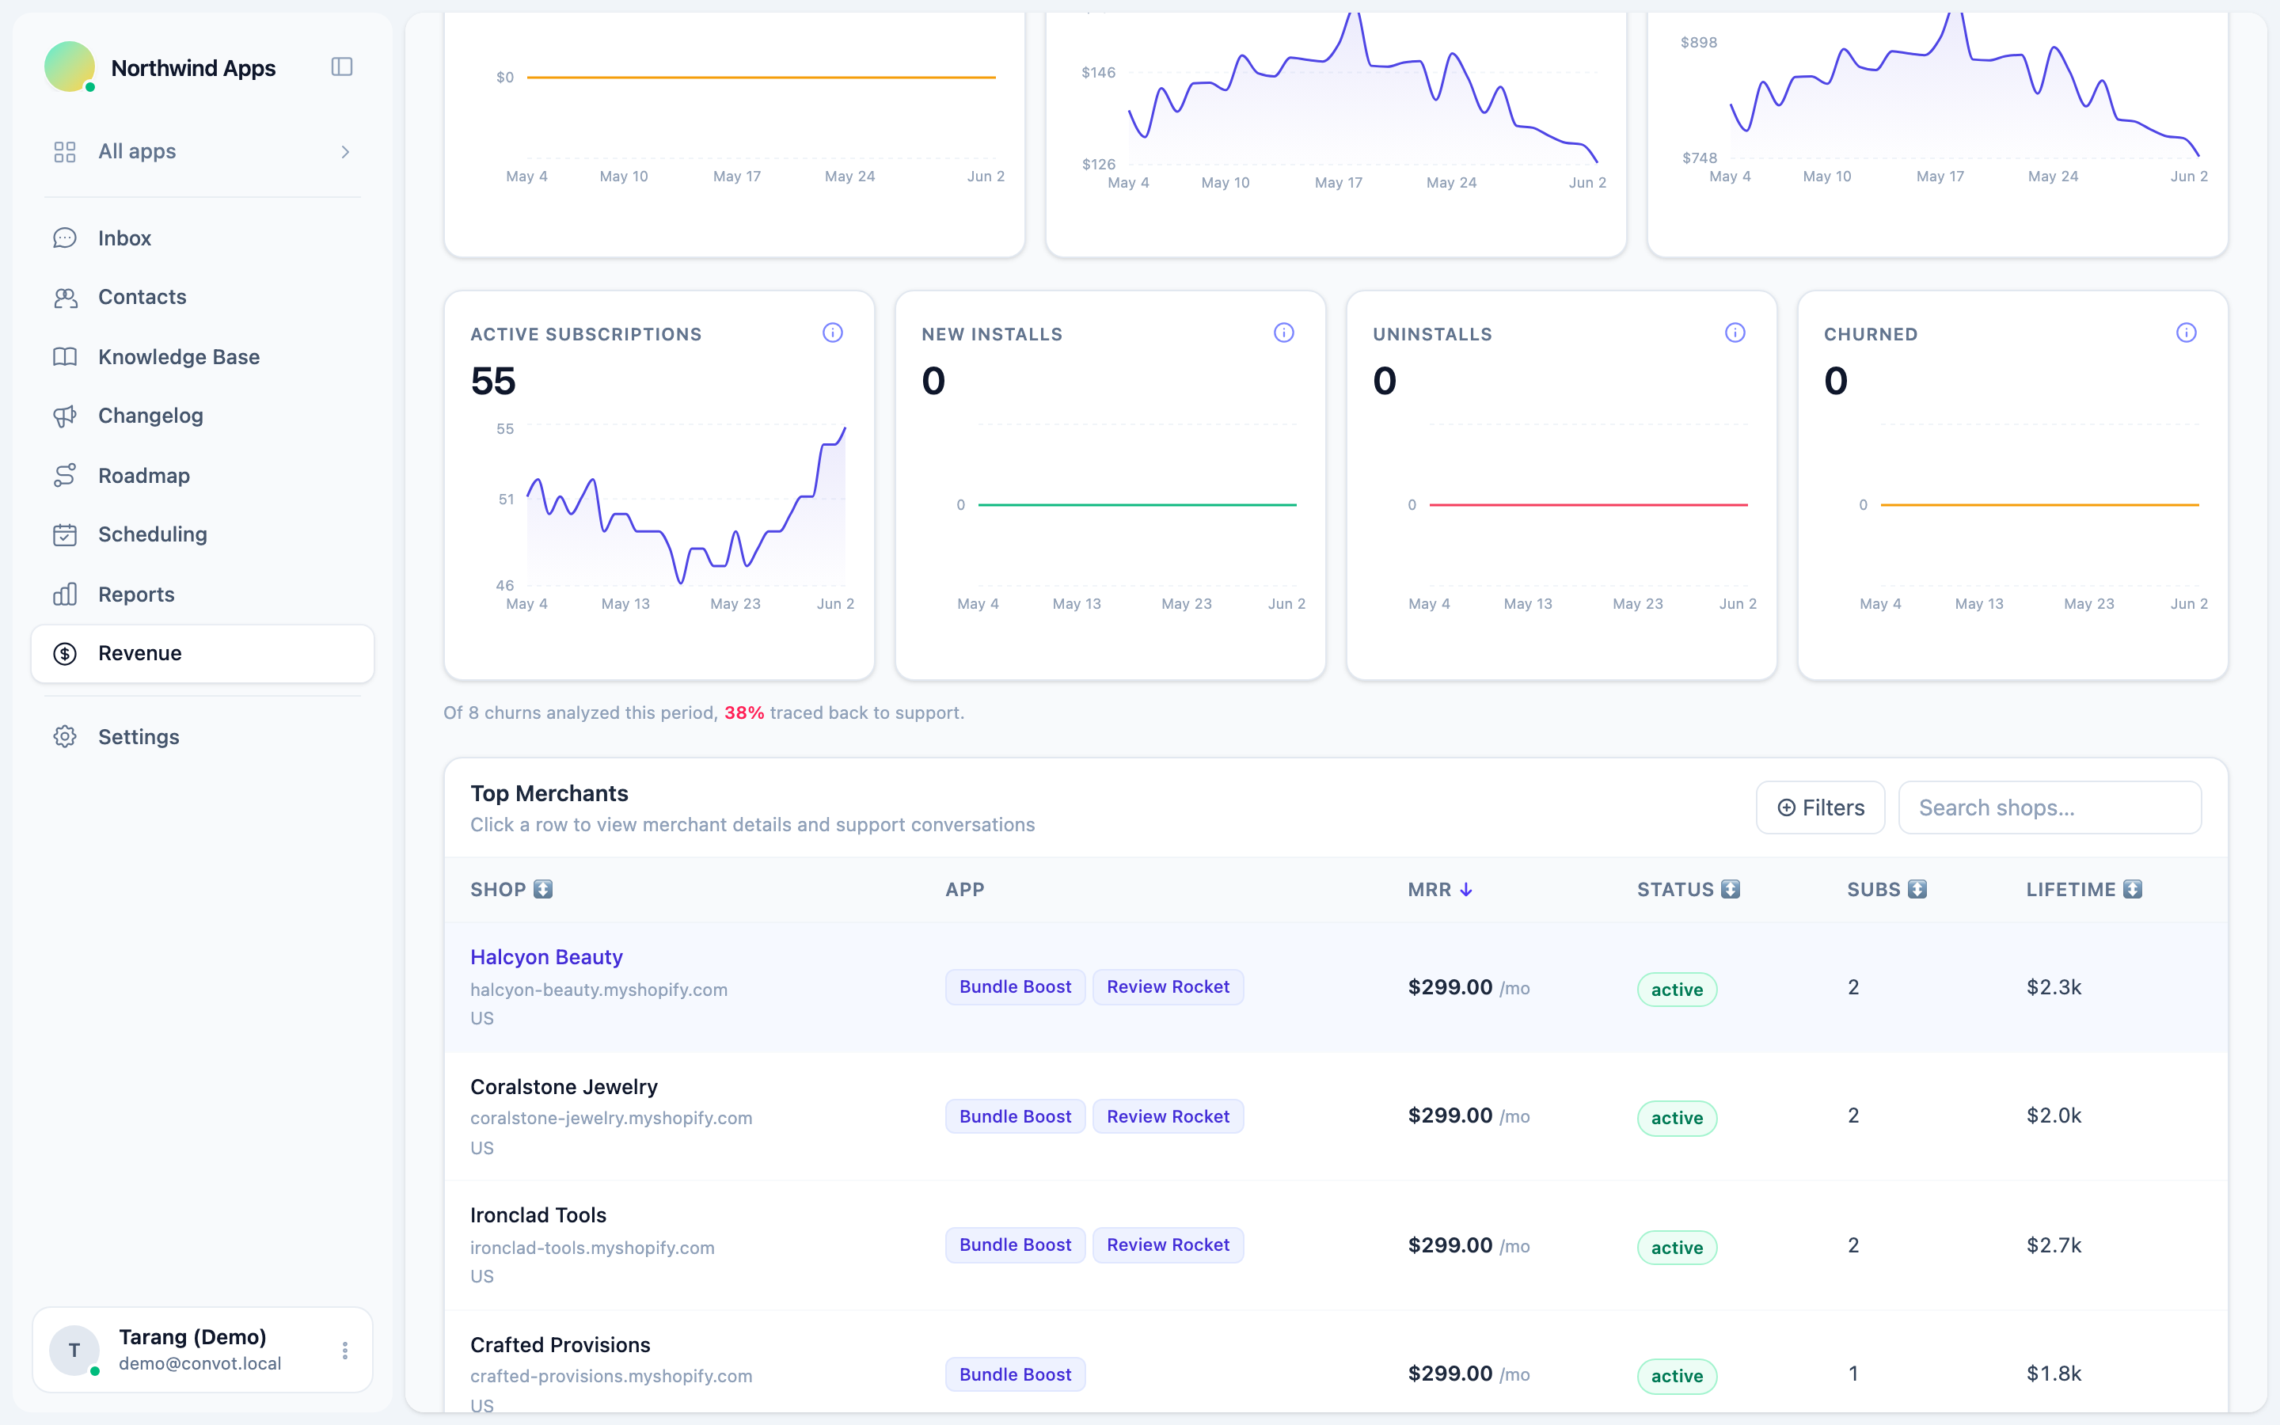The image size is (2280, 1425).
Task: Open the Reports section
Action: click(203, 595)
